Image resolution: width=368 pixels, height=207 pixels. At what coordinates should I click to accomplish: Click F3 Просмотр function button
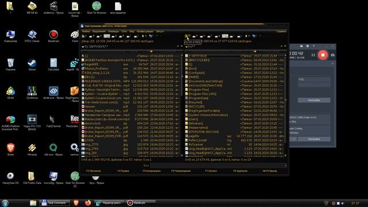[93, 171]
